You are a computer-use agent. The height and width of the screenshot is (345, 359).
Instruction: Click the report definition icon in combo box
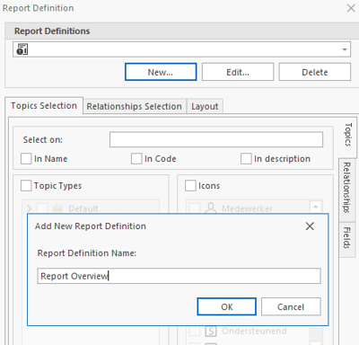point(22,49)
